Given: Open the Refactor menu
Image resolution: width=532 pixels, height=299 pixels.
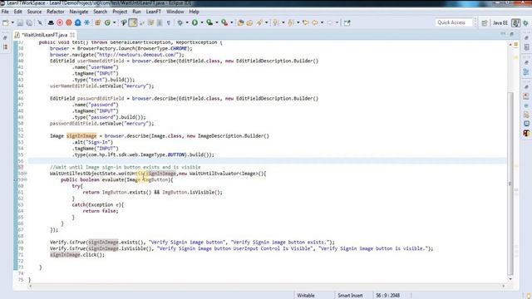Looking at the screenshot, I should pyautogui.click(x=56, y=12).
